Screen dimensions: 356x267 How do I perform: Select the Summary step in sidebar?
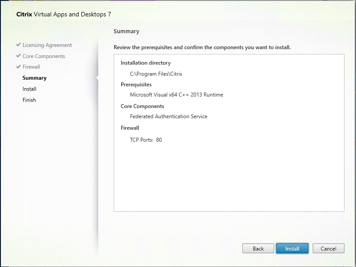click(34, 78)
